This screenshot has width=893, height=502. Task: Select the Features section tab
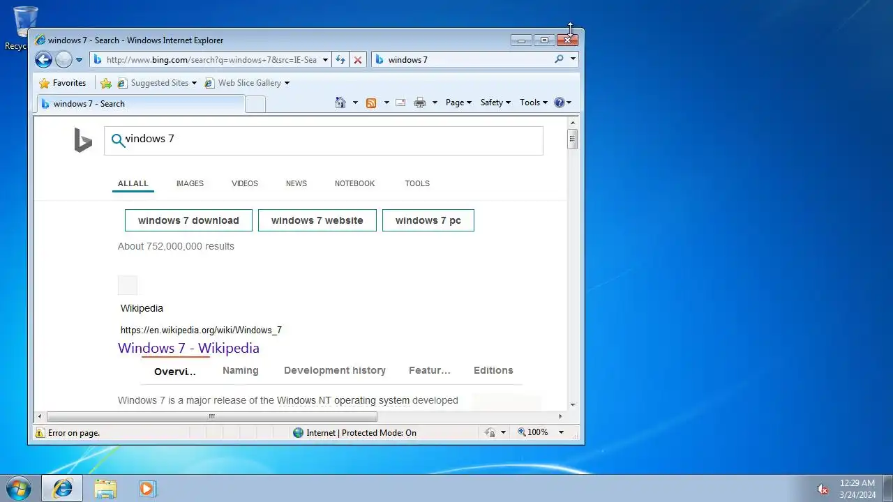(x=430, y=370)
